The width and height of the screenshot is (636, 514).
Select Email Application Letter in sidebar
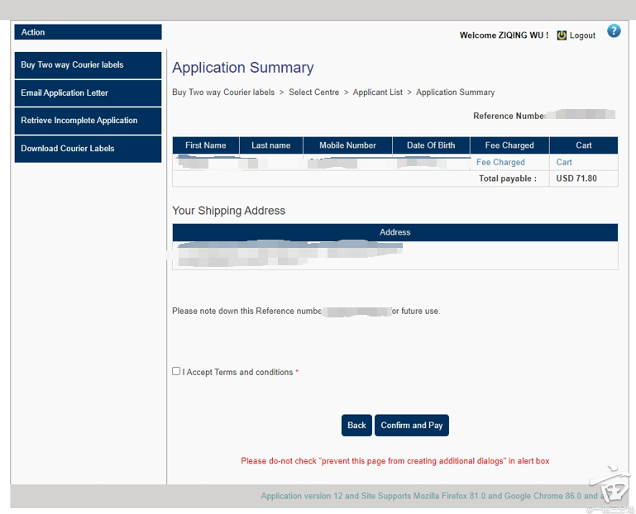point(88,93)
